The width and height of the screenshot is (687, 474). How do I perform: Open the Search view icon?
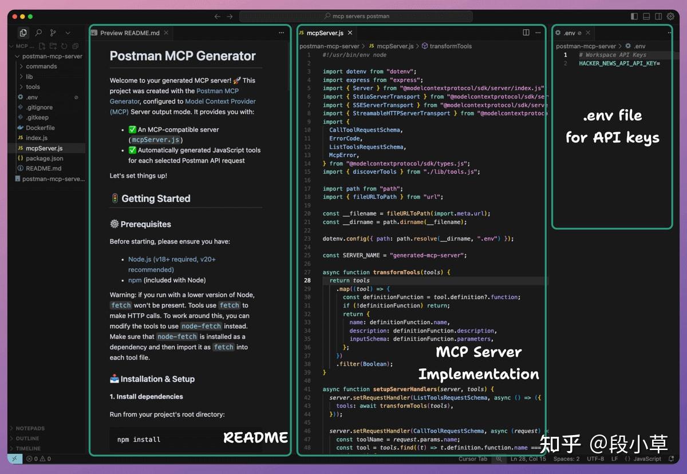click(x=38, y=33)
